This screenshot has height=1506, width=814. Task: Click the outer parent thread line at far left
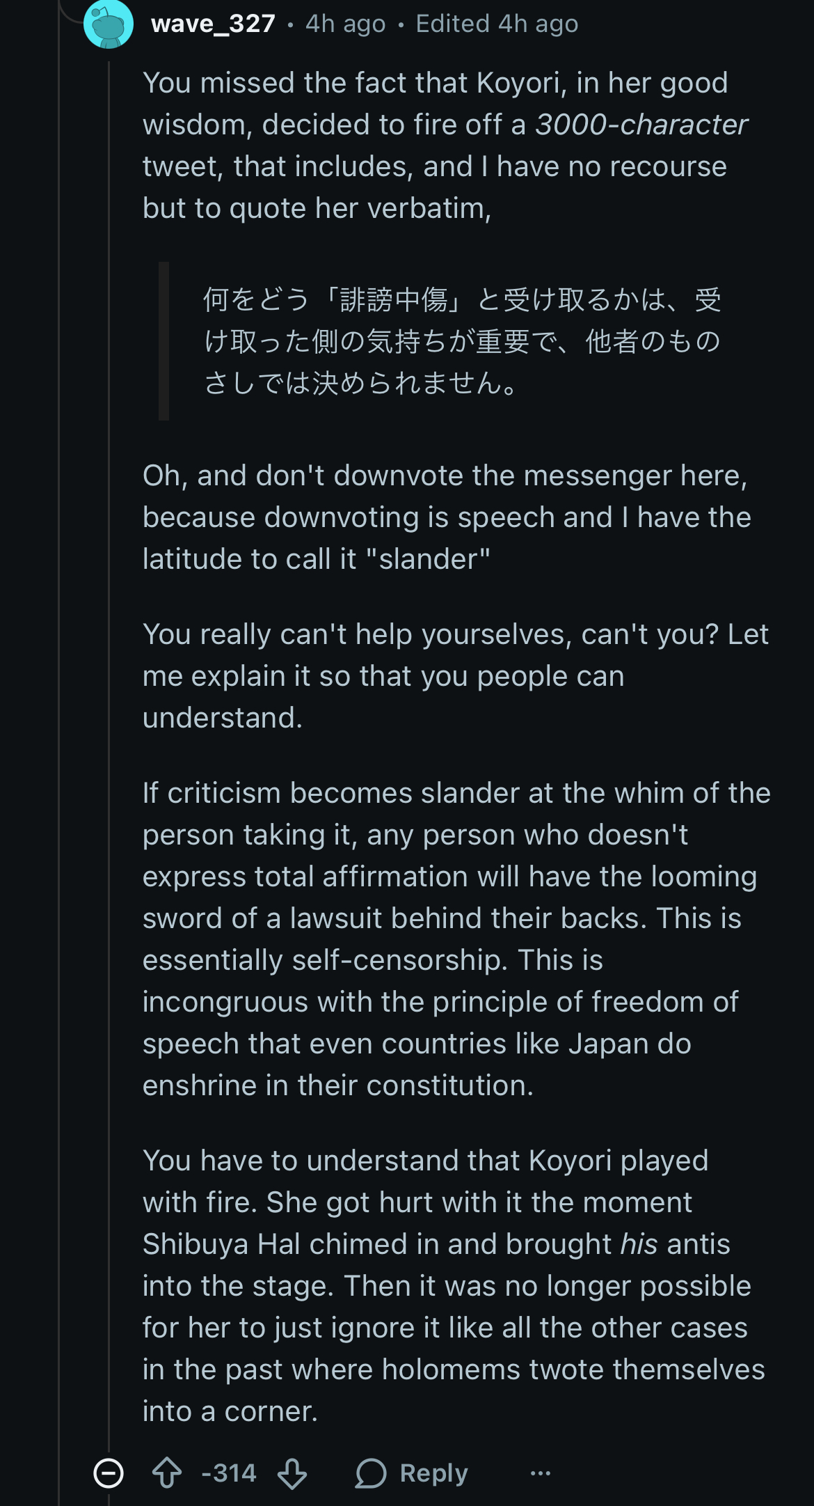[59, 696]
